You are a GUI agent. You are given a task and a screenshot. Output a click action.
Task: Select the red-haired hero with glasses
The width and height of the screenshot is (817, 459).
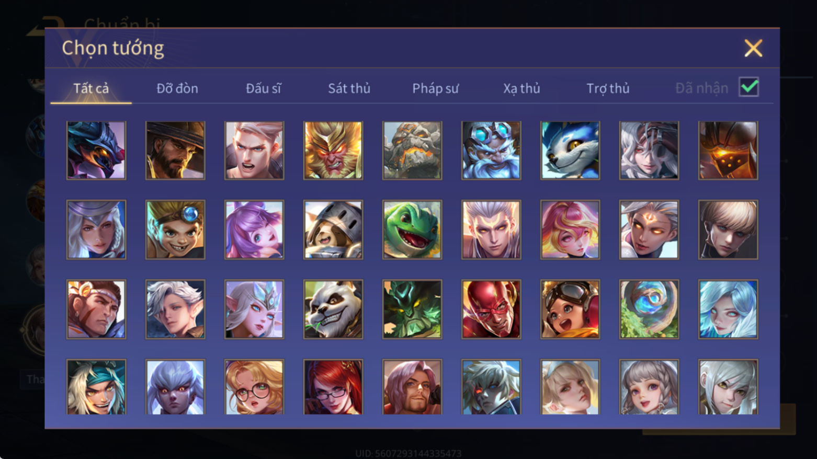(333, 387)
